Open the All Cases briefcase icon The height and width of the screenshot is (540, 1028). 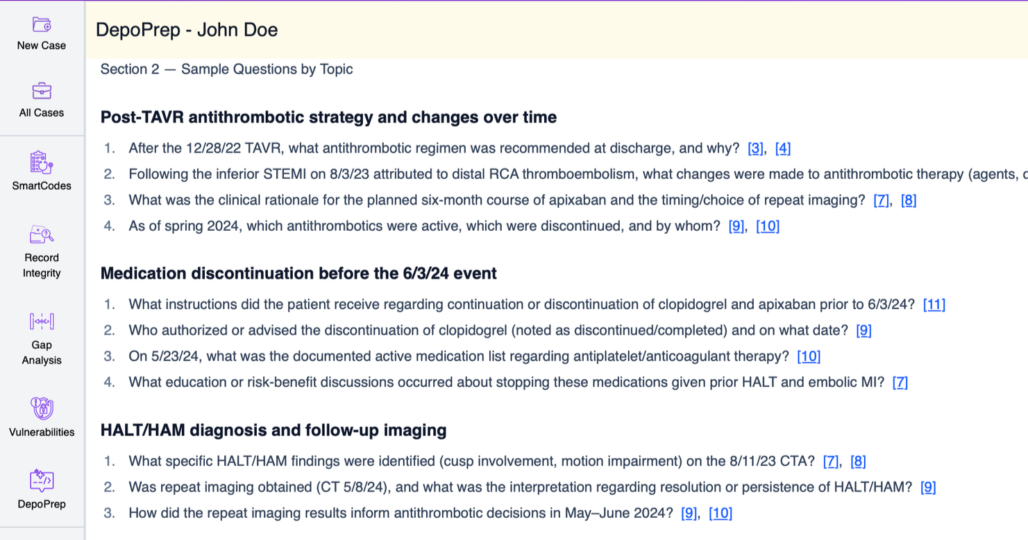pyautogui.click(x=42, y=91)
